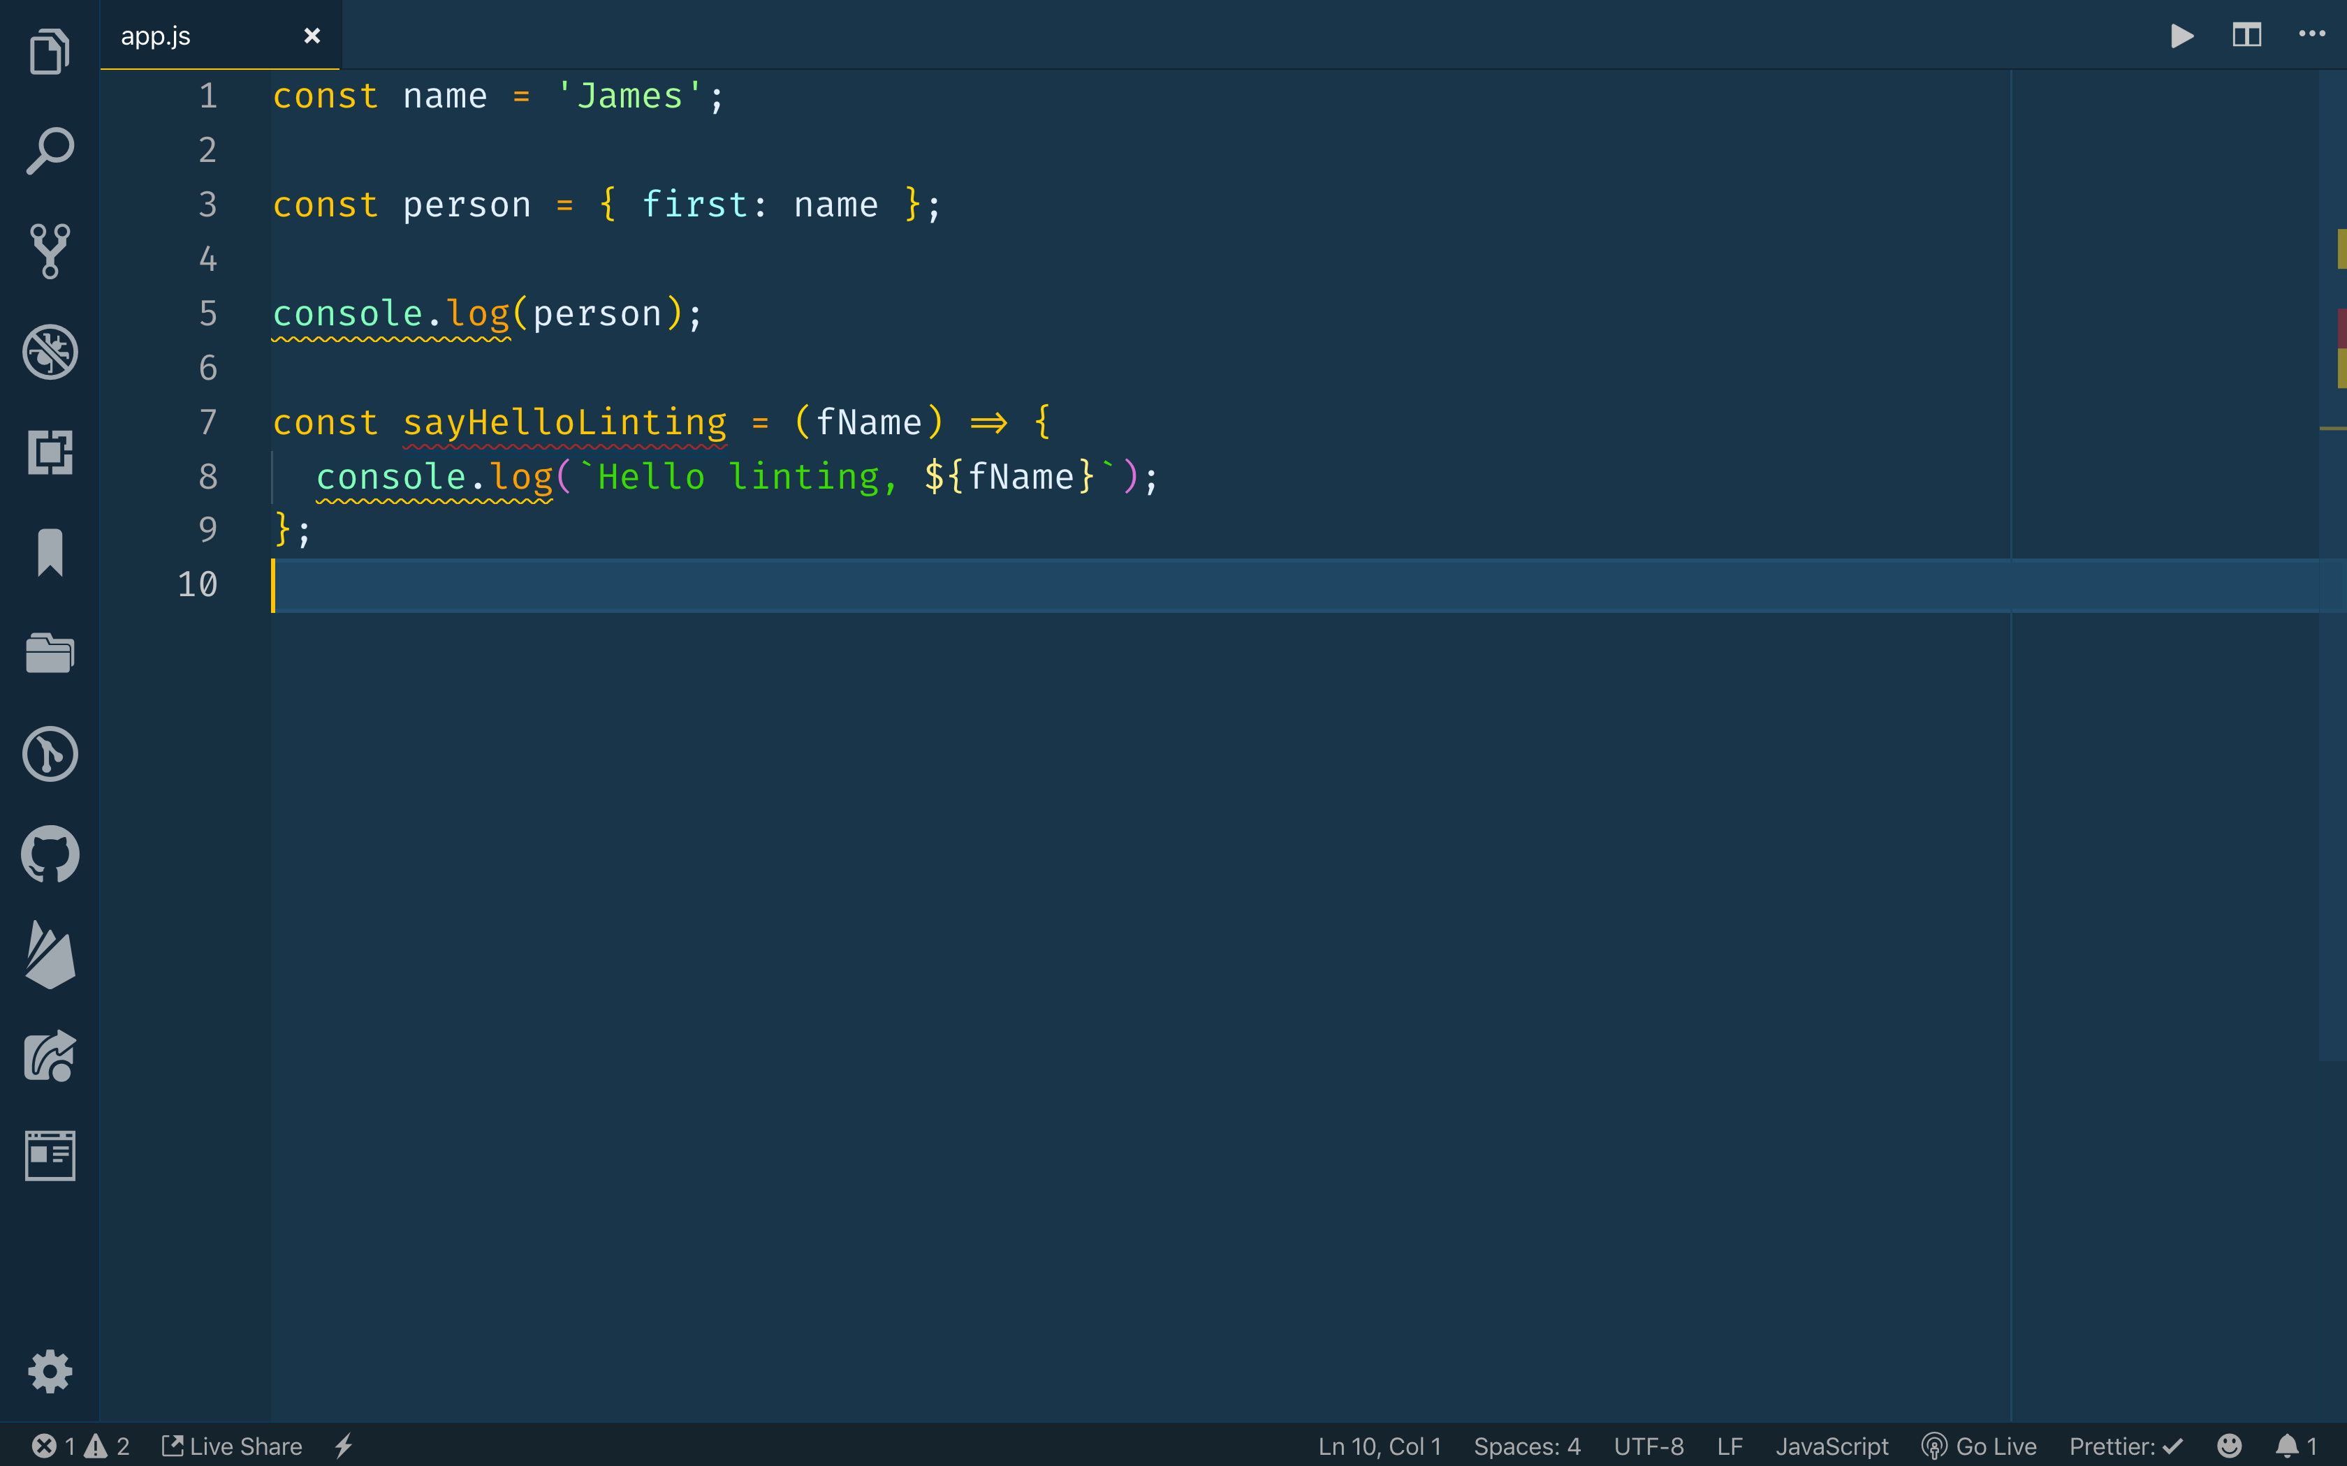Click the Go Live server button
The width and height of the screenshot is (2347, 1466).
tap(1982, 1446)
